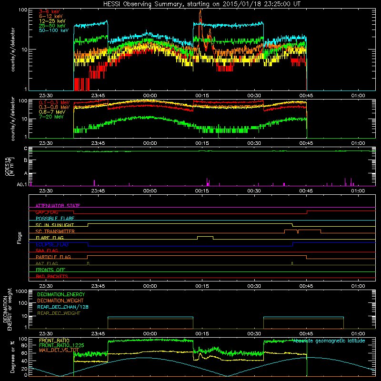Click the 0.1-0.3 MeV legend label
Image resolution: width=381 pixels, height=381 pixels.
(54, 102)
